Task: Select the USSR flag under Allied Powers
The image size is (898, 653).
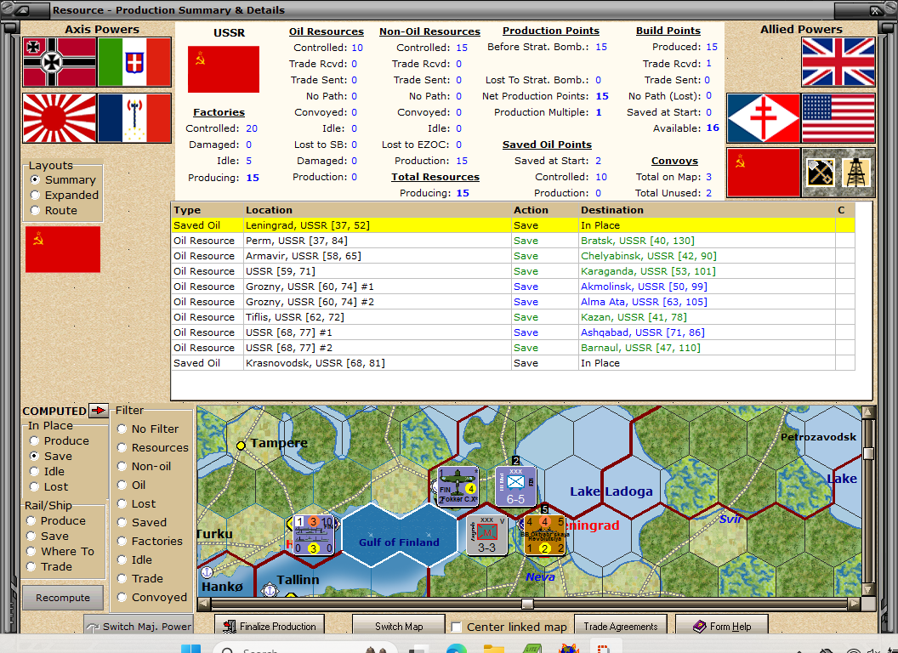Action: (764, 173)
